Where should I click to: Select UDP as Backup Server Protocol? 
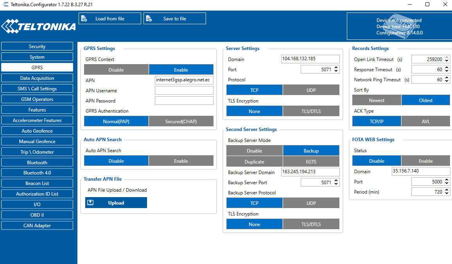click(x=311, y=203)
